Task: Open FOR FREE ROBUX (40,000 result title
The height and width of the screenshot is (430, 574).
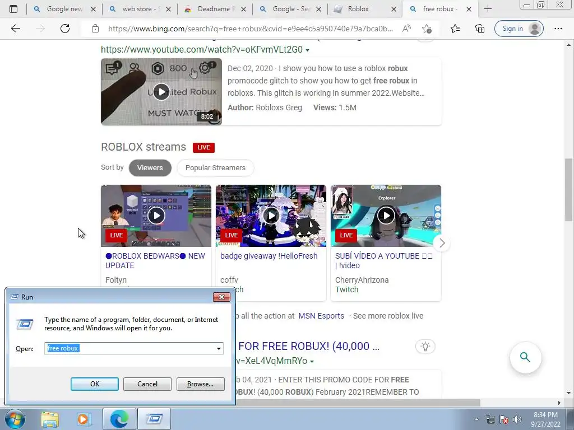Action: coord(309,346)
